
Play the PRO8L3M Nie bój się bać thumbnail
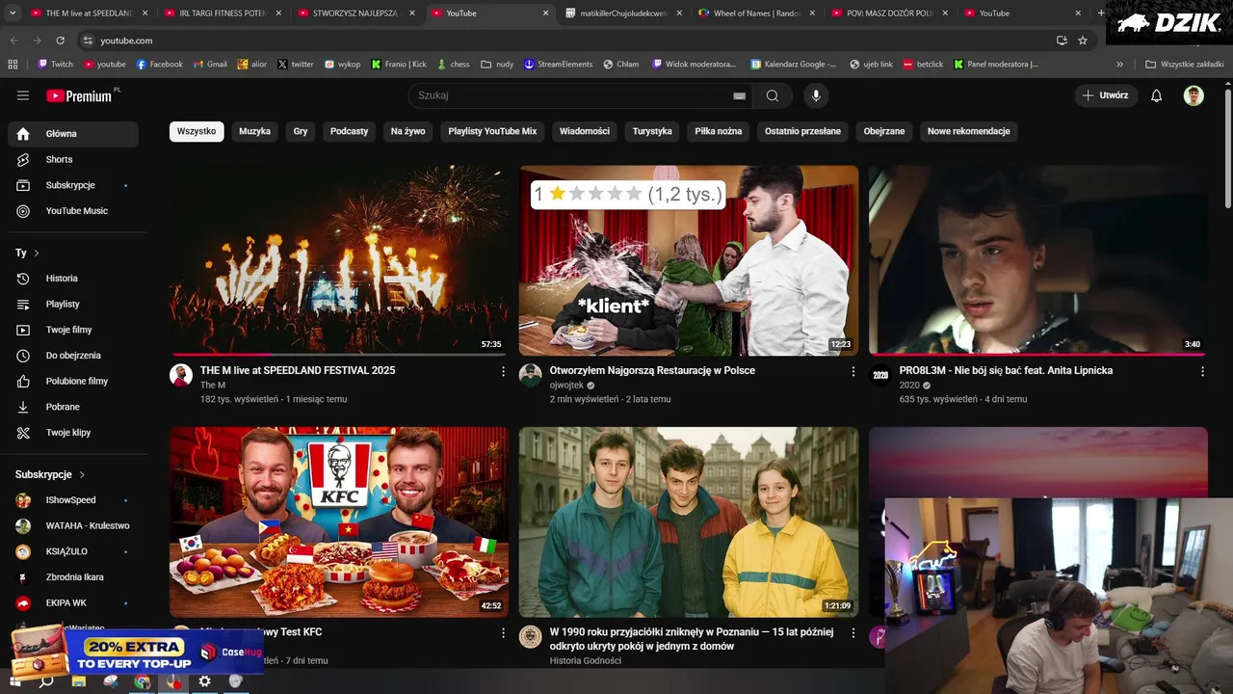tap(1038, 260)
